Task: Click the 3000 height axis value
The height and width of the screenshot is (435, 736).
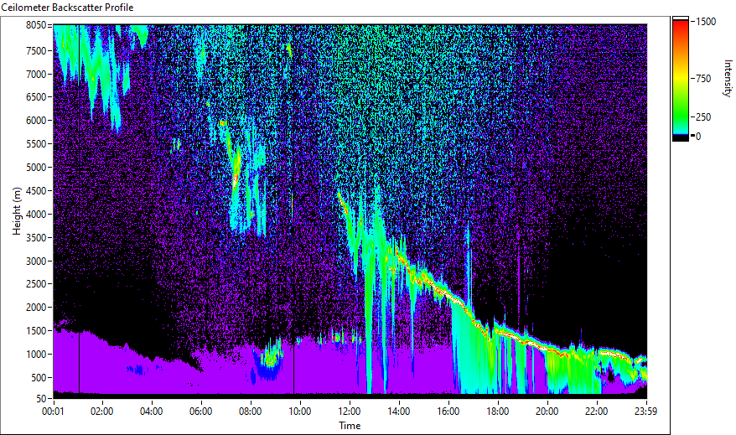Action: [x=36, y=262]
